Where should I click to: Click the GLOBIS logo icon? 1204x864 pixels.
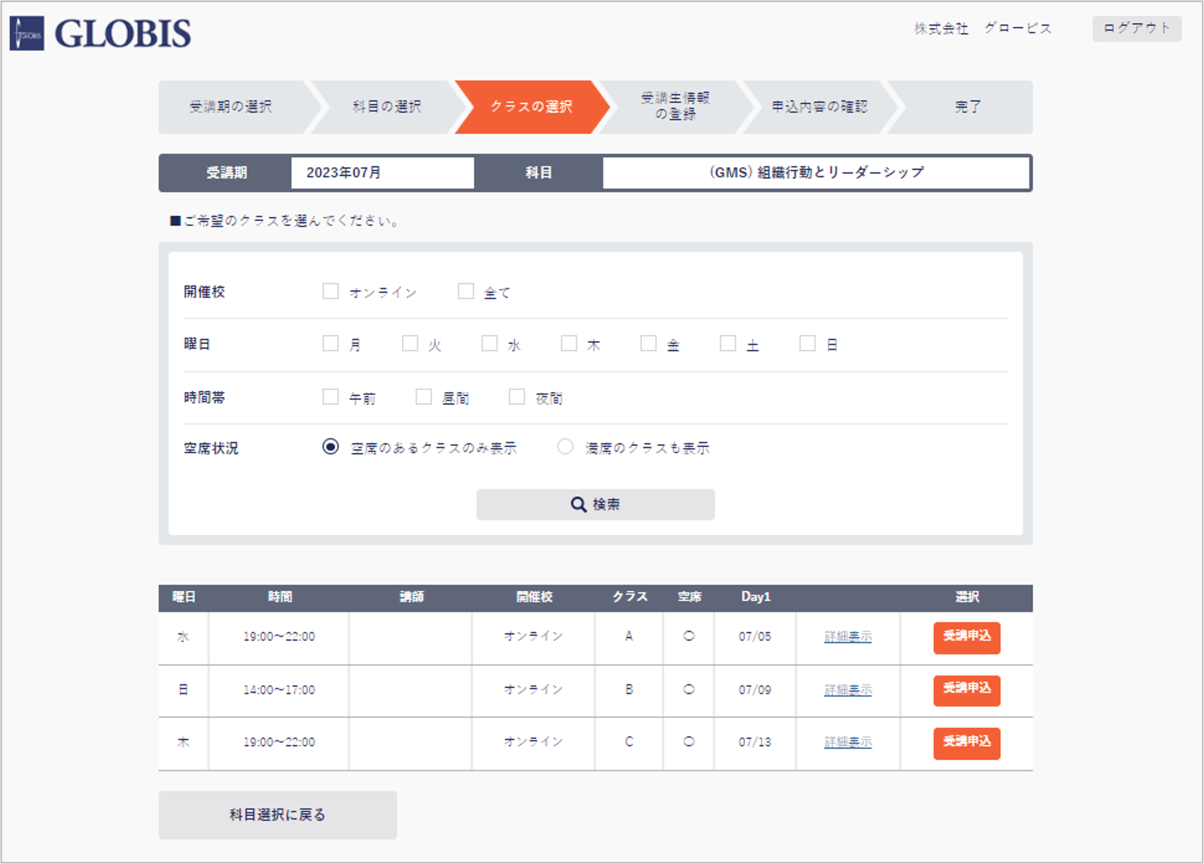pyautogui.click(x=27, y=34)
